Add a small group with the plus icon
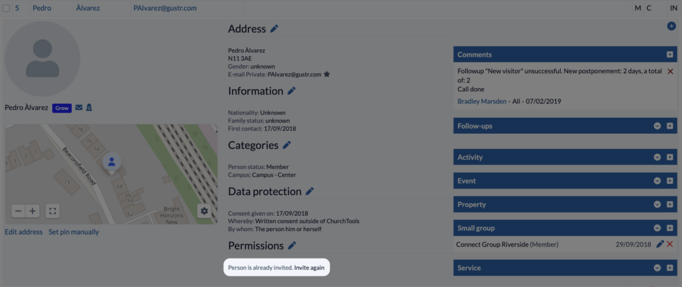682x287 pixels. click(x=670, y=228)
